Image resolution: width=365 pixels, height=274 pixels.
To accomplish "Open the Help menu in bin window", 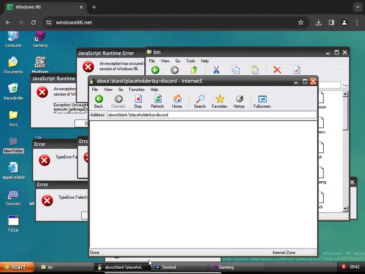I will click(x=205, y=61).
